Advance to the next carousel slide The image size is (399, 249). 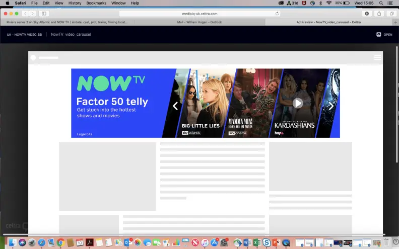click(x=331, y=106)
